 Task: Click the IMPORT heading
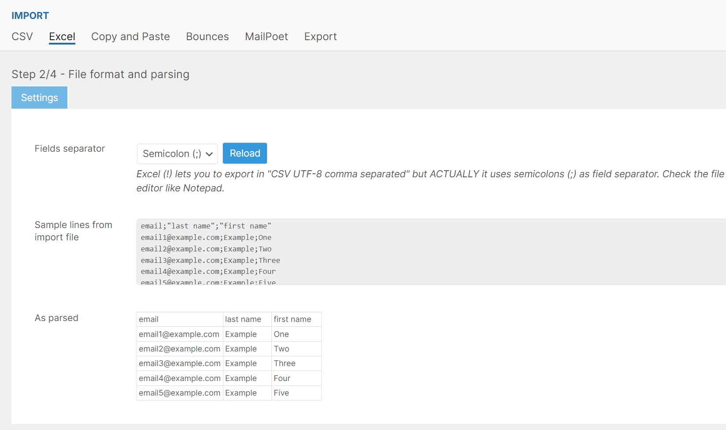point(30,15)
